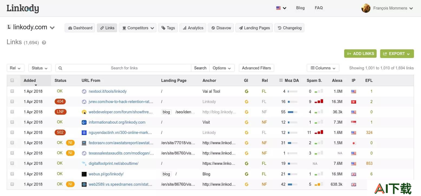Click the help question mark icon beside Links

tap(44, 43)
